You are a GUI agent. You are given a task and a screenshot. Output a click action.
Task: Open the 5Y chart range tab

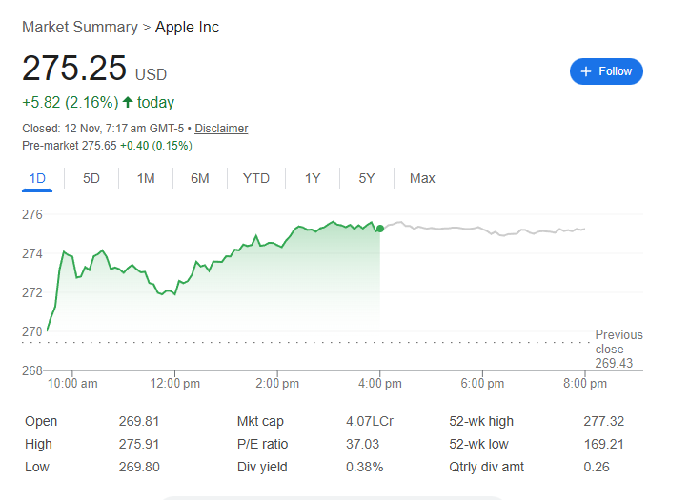(367, 178)
